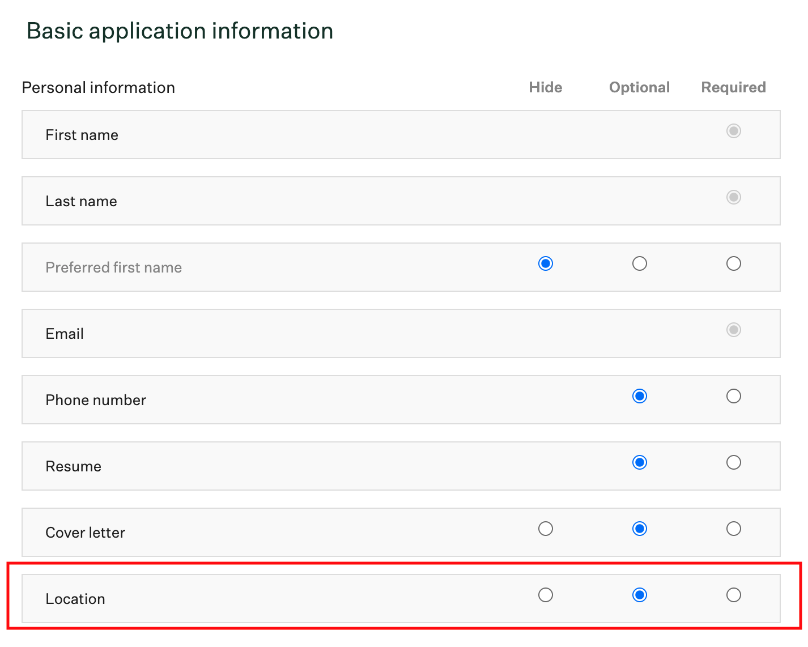Click the Required column header
This screenshot has height=647, width=808.
(x=733, y=87)
